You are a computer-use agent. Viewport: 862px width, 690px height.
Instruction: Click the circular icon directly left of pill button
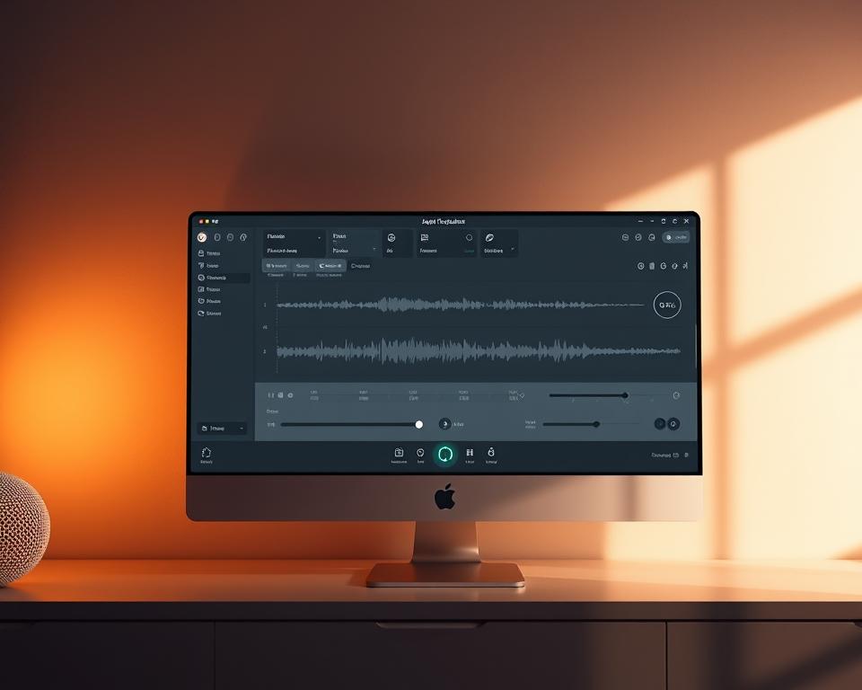[652, 237]
